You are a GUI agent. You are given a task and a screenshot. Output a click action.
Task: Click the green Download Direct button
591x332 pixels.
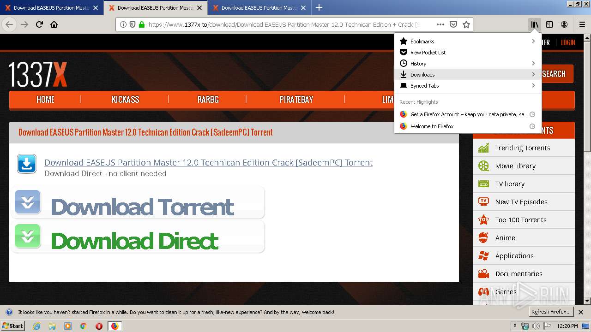[138, 237]
